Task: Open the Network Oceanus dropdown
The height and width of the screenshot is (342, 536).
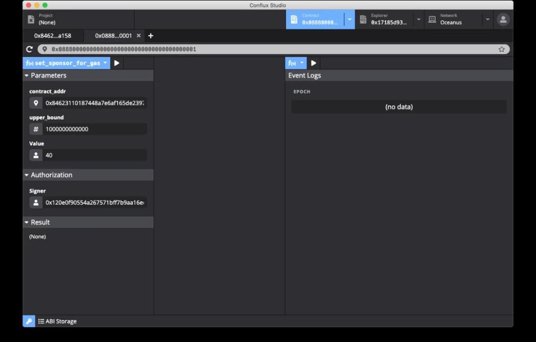Action: 488,19
